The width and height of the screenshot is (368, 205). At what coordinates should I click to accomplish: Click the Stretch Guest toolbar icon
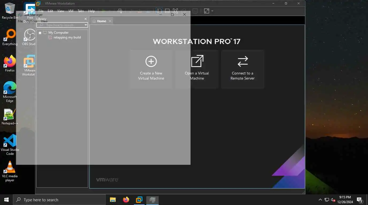pos(206,11)
